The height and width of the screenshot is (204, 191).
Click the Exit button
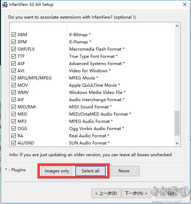click(171, 193)
